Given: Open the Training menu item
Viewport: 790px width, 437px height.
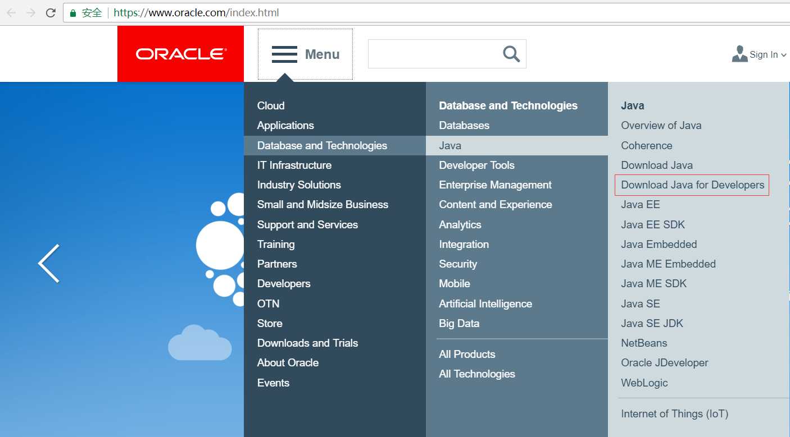Looking at the screenshot, I should pos(276,244).
